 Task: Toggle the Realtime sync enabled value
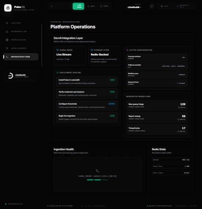click(182, 75)
